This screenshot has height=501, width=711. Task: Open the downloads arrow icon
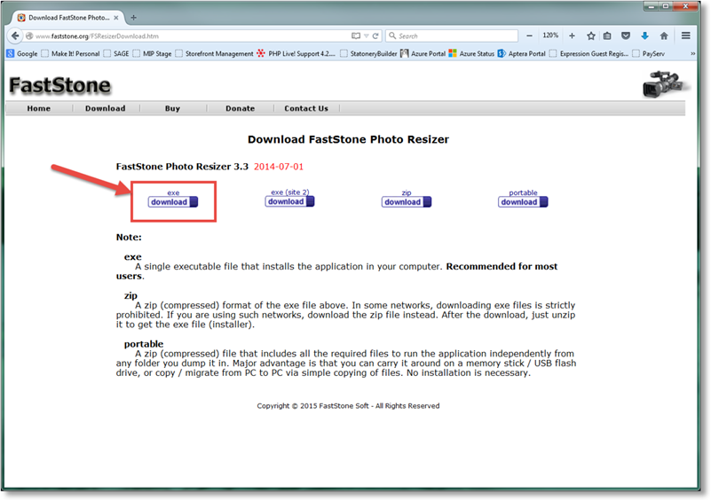click(x=644, y=35)
